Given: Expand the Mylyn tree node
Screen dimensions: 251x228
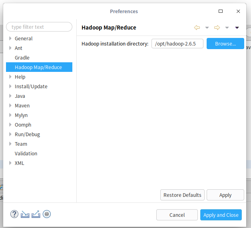Looking at the screenshot, I should pos(10,115).
